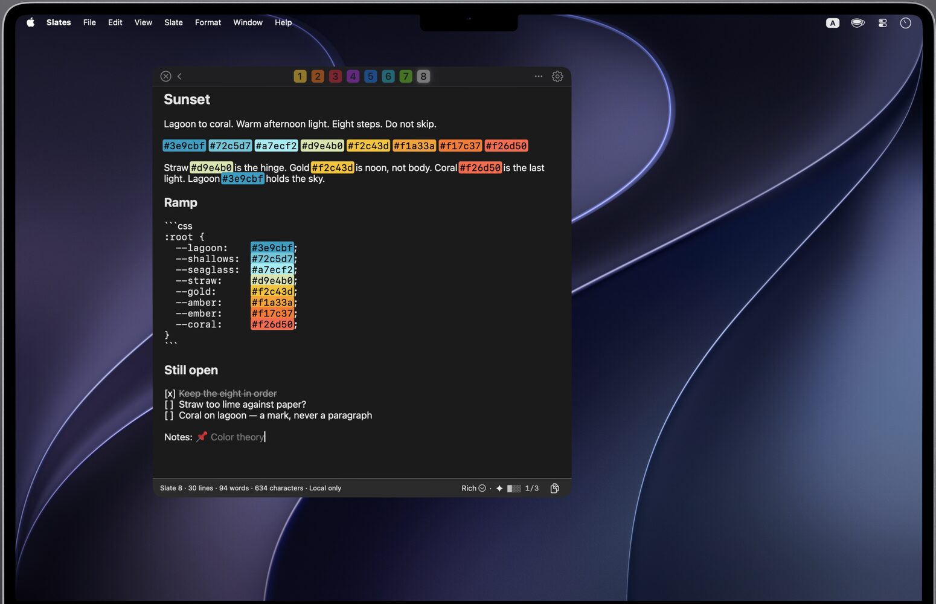The height and width of the screenshot is (604, 936).
Task: Switch to slate tab 2
Action: (318, 76)
